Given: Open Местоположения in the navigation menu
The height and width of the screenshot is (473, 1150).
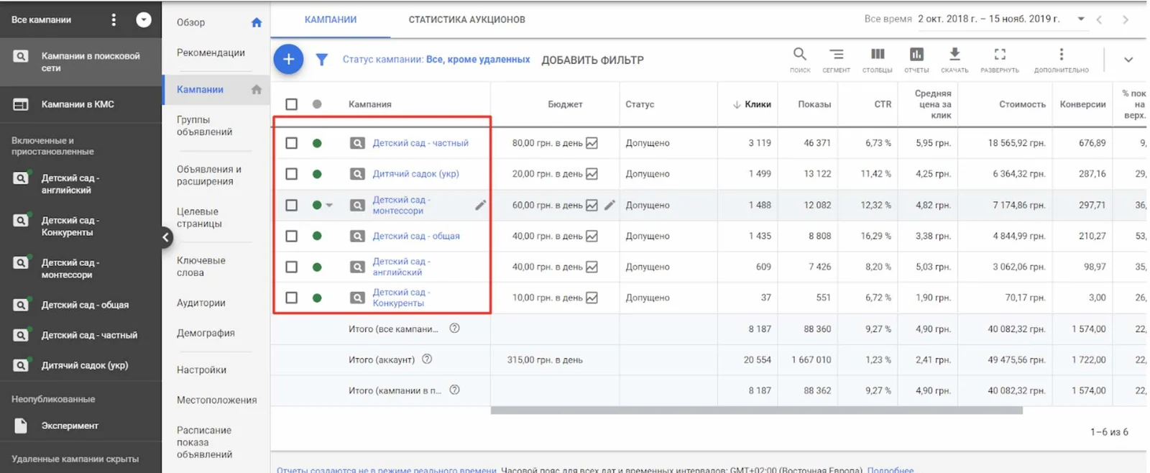Looking at the screenshot, I should point(216,400).
